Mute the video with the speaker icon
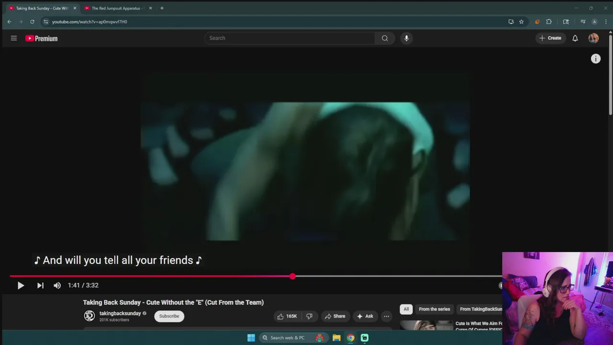This screenshot has width=613, height=345. tap(57, 285)
